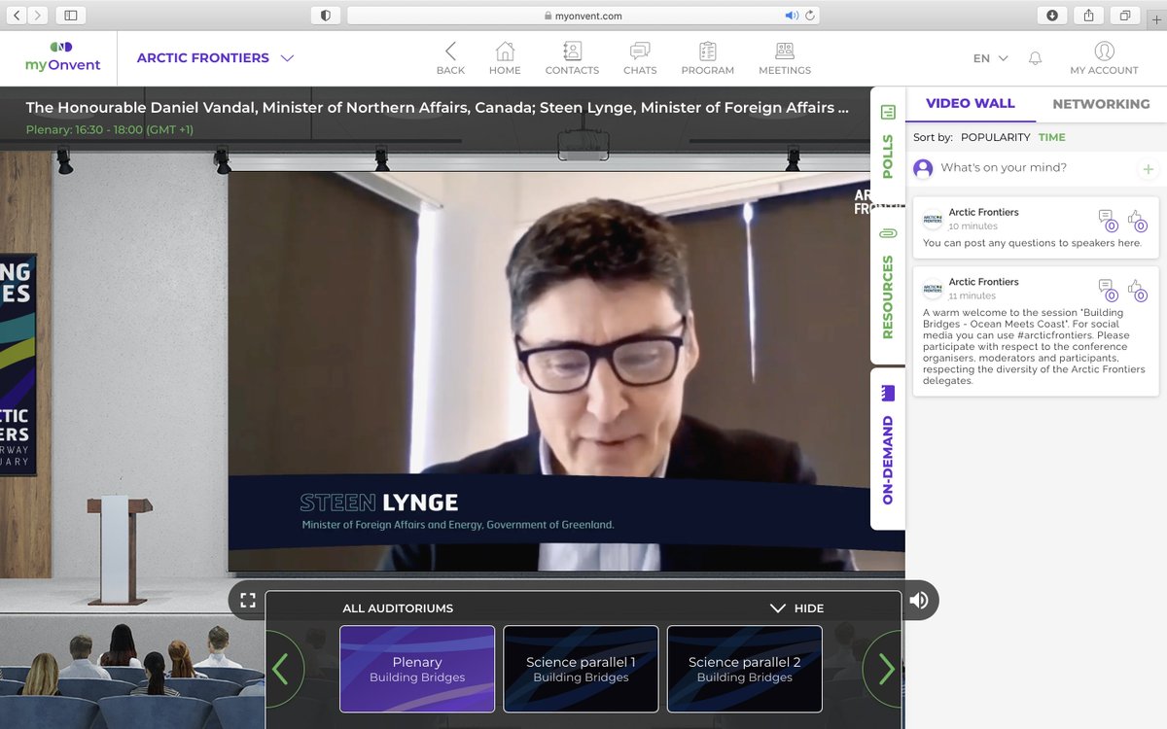Open the HOME page
Screen dimensions: 1167x729
tap(505, 58)
